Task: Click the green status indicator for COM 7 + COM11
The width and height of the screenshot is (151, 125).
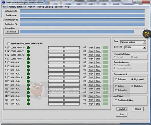Action: tap(28, 51)
